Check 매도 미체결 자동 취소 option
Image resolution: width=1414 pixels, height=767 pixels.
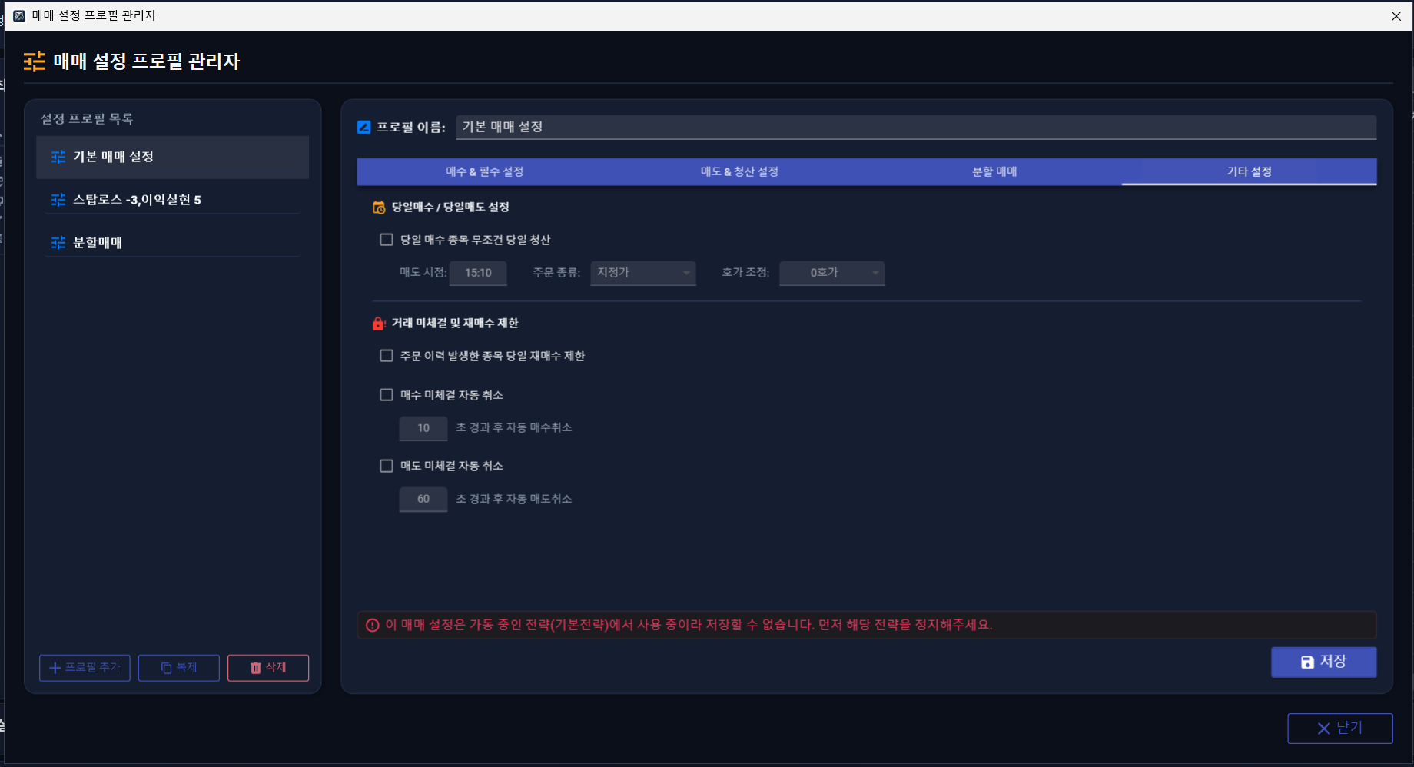click(387, 466)
